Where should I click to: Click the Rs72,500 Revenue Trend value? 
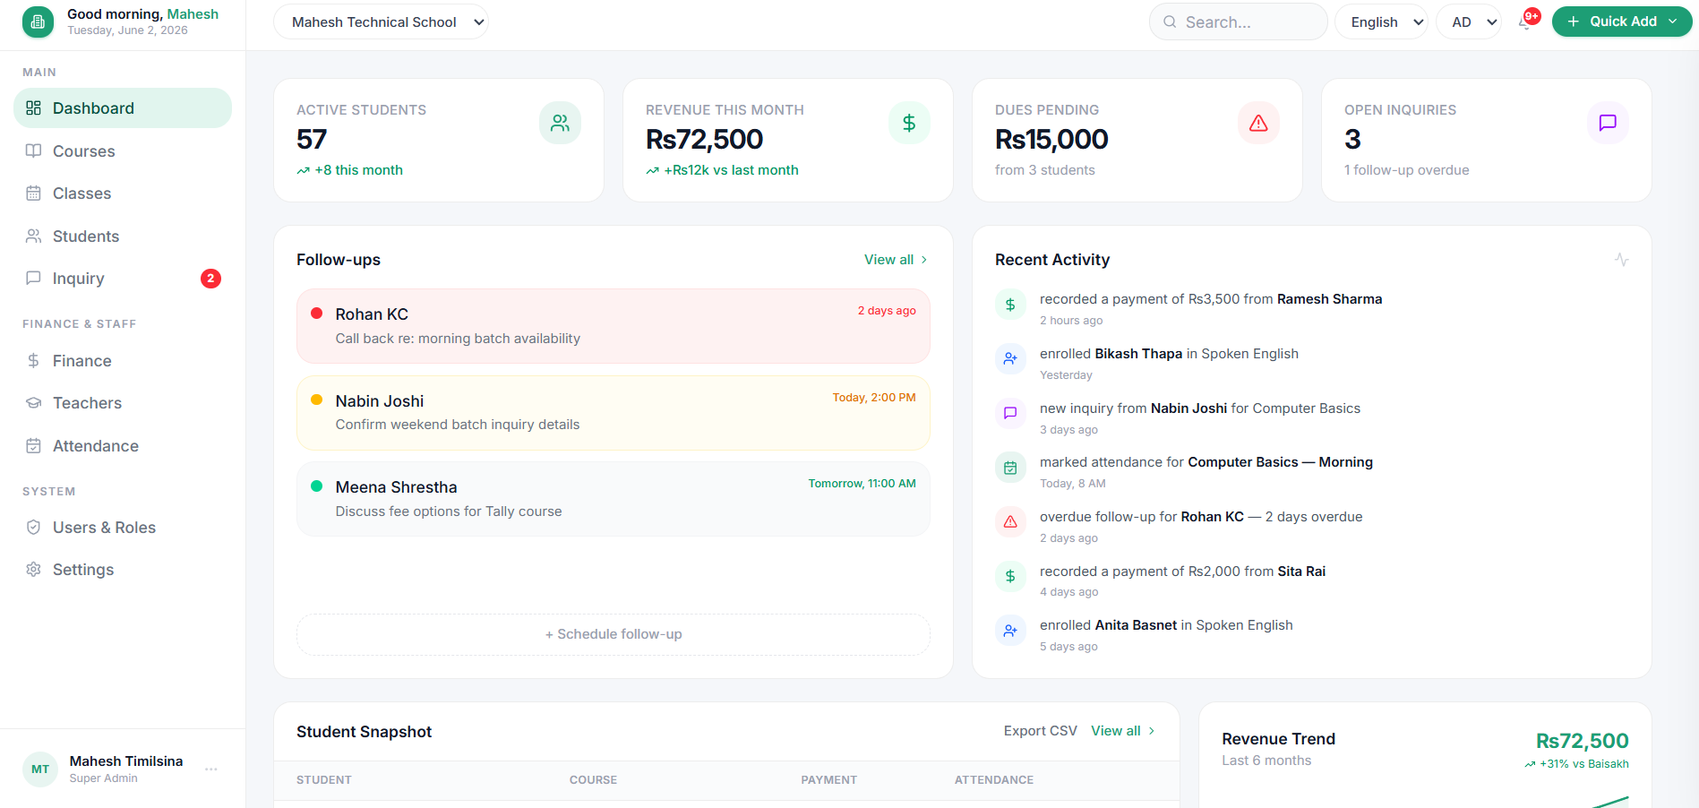pyautogui.click(x=1582, y=741)
